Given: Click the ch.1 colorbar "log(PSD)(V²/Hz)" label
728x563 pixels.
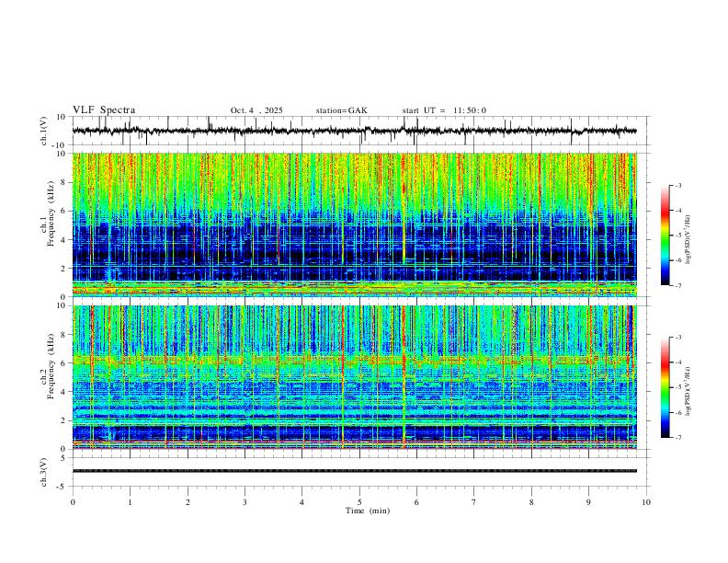Looking at the screenshot, I should click(x=688, y=239).
